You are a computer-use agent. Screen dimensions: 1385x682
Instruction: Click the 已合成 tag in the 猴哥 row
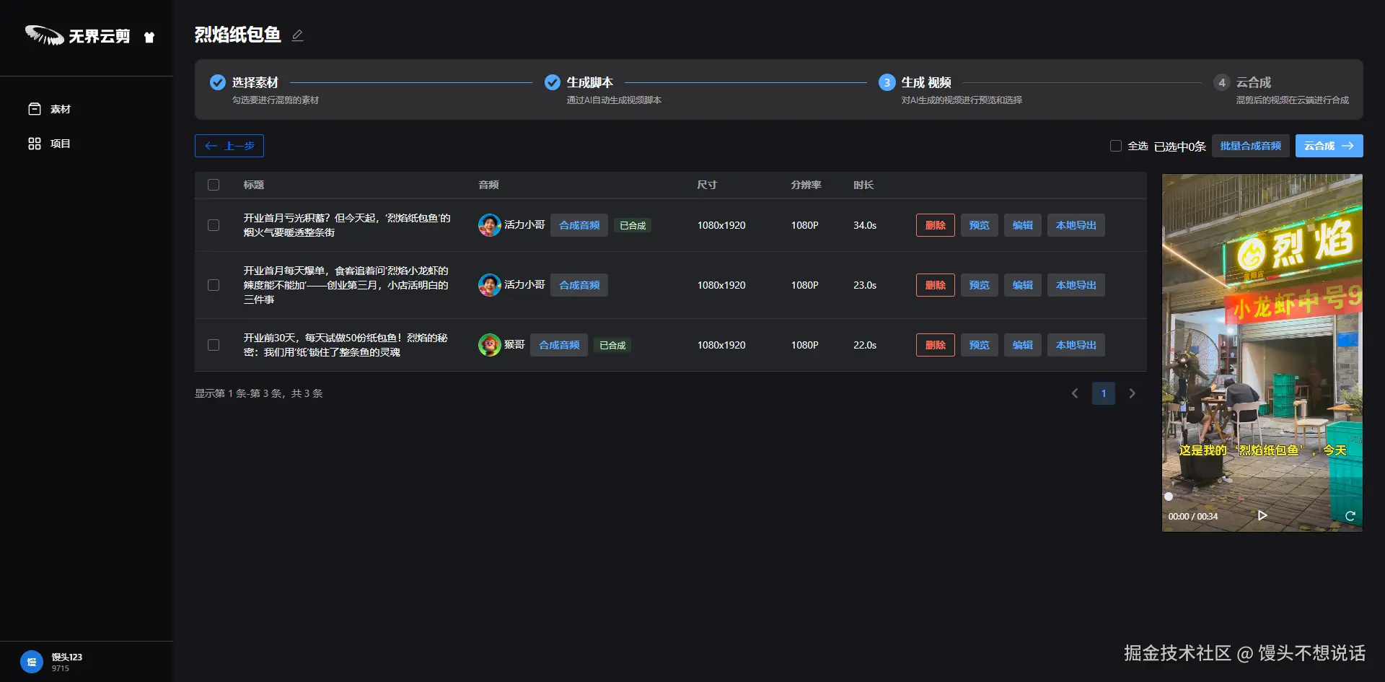click(x=612, y=345)
